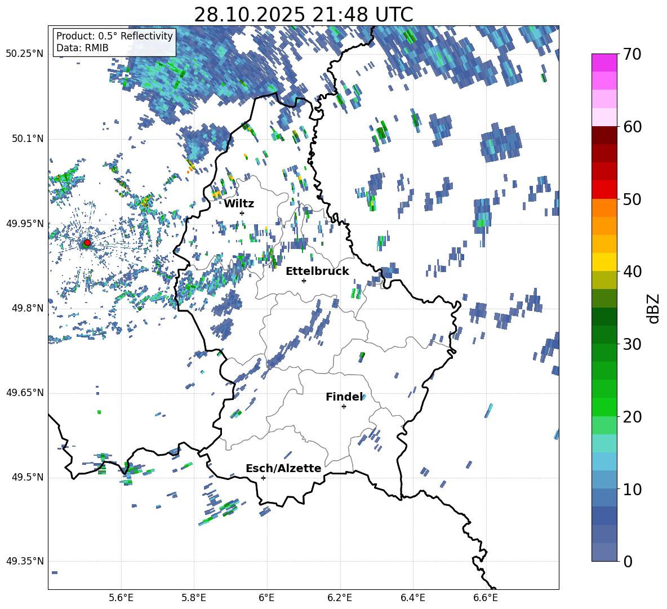The width and height of the screenshot is (667, 609).
Task: Click the title "28.10.2025 21:48 UTC"
Action: tap(303, 15)
